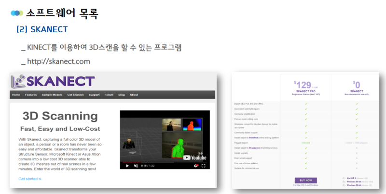Open the Blog menu item
Image resolution: width=386 pixels, height=194 pixels.
pos(122,95)
